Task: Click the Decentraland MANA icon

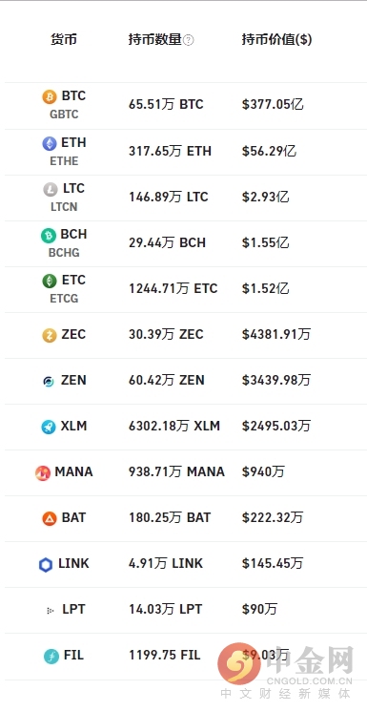Action: [43, 473]
